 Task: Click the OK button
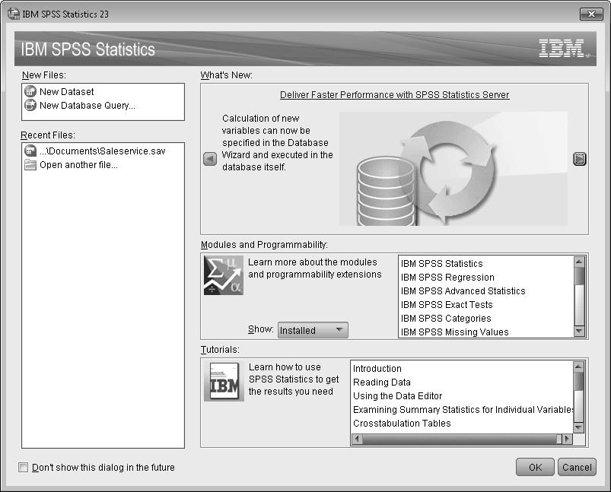point(535,467)
